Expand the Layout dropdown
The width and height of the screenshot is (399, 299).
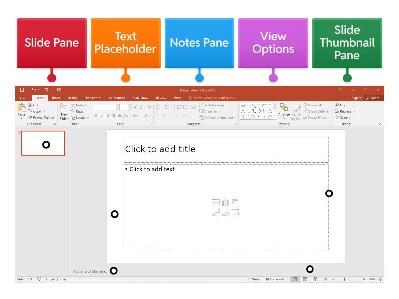(x=80, y=105)
